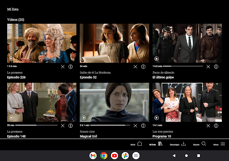Go to Inicio home tab
The height and width of the screenshot is (161, 229).
tap(136, 144)
